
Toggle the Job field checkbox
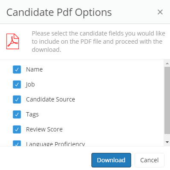tap(17, 84)
